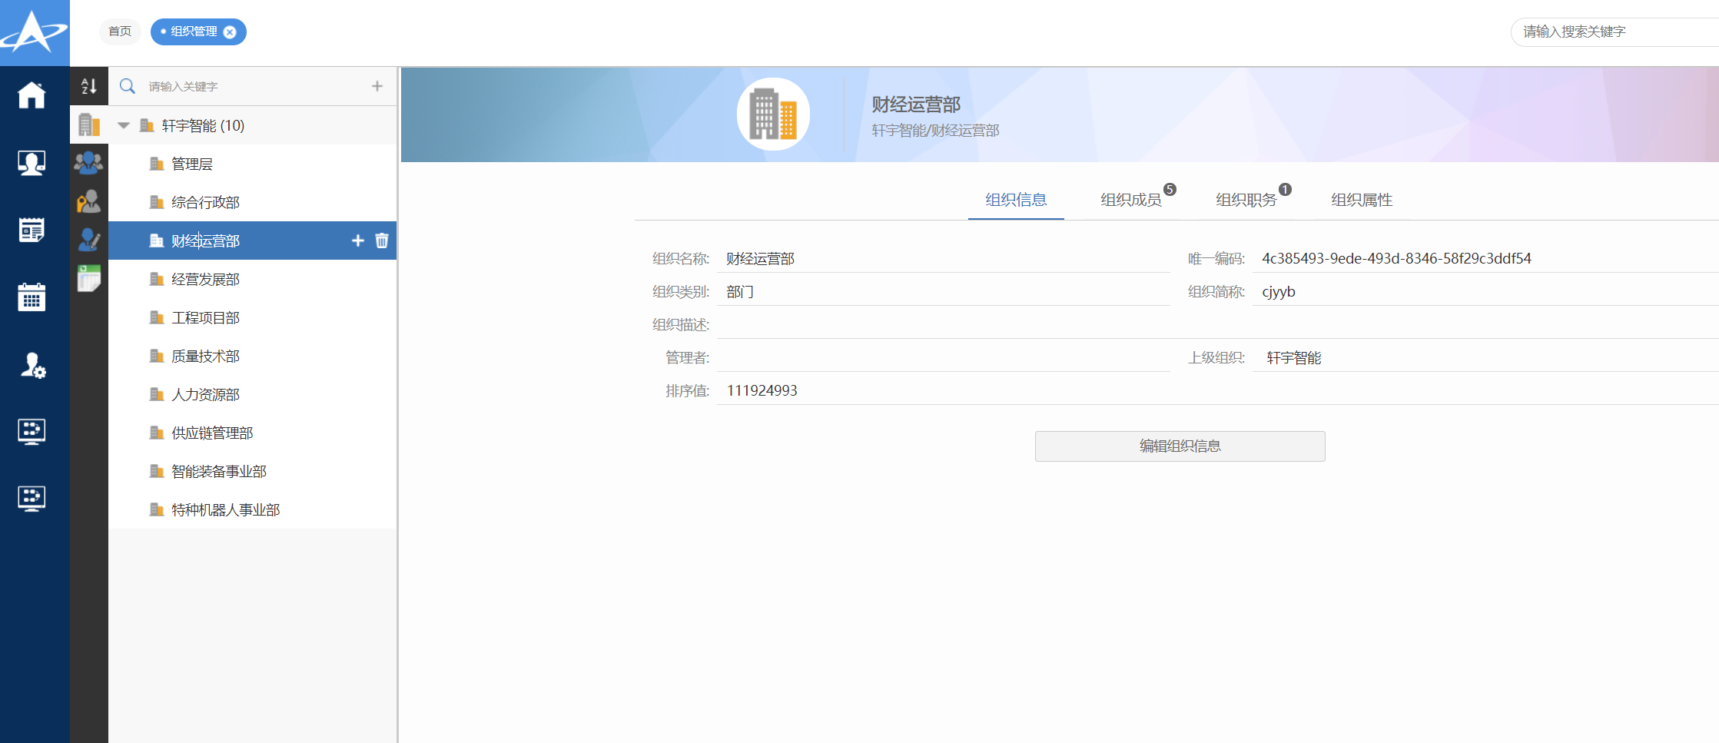Open the calendar icon in left navigation
Viewport: 1719px width, 743px height.
pyautogui.click(x=32, y=297)
